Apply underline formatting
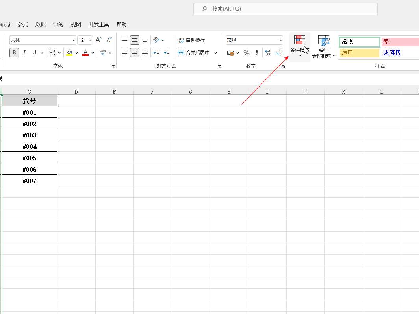Screen dimensions: 419x314 (34, 53)
